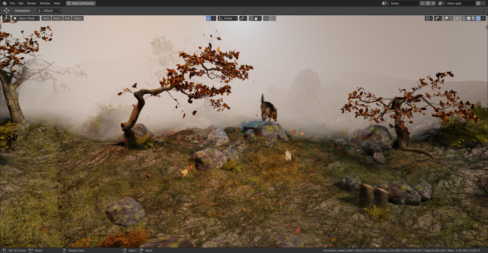Toggle proportional editing

[x=266, y=18]
